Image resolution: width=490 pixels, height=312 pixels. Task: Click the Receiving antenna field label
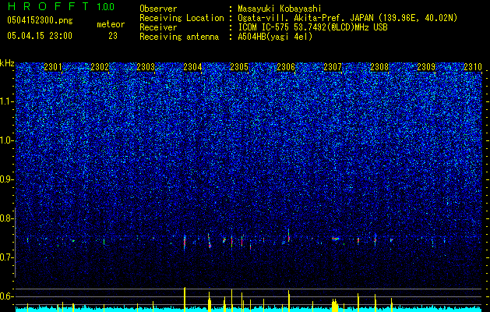[x=179, y=37]
